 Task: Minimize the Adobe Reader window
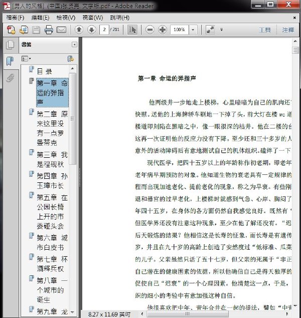click(258, 5)
